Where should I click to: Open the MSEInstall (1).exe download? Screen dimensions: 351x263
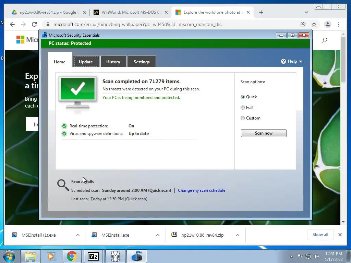tap(38, 235)
